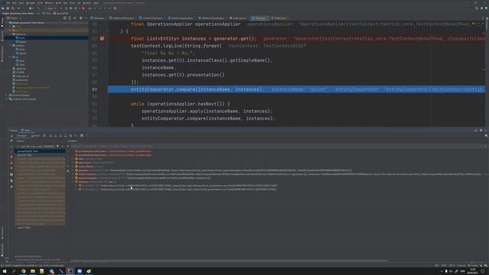Open Project panel options gear
Viewport: 489px width, 275px height.
click(81, 18)
